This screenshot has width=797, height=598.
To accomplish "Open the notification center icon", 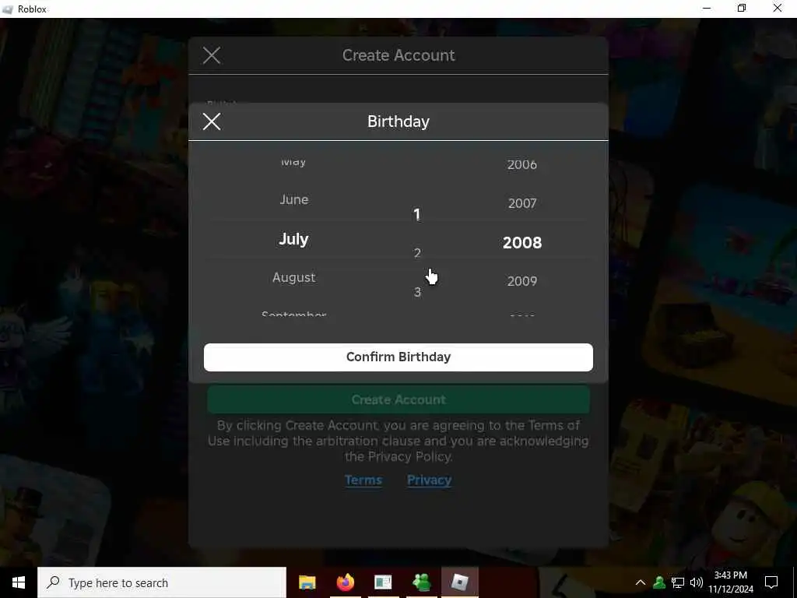I will (771, 582).
